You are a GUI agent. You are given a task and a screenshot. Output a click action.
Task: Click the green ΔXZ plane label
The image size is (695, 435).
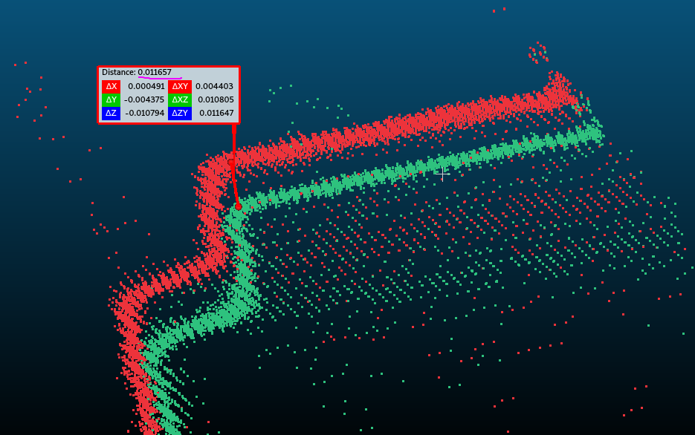(x=180, y=99)
